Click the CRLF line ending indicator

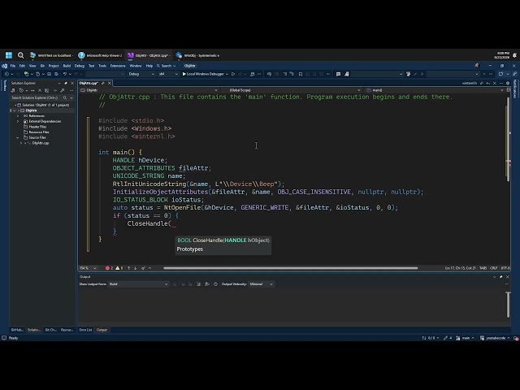(x=493, y=268)
